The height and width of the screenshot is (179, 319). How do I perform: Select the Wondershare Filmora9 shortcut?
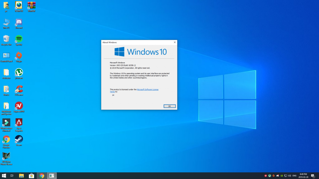[x=6, y=123]
